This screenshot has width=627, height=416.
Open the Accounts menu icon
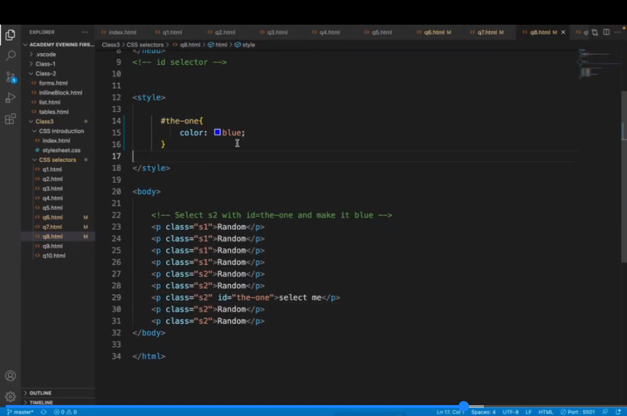[10, 376]
